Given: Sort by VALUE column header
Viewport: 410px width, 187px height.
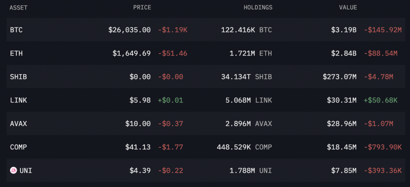Looking at the screenshot, I should (x=348, y=8).
